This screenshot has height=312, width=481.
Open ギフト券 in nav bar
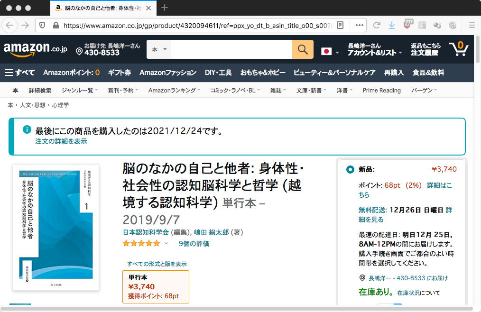[120, 73]
